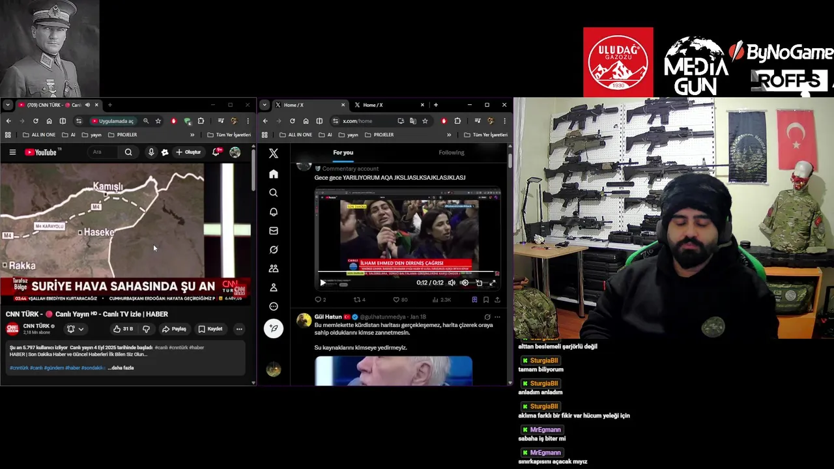Switch to X 'For you' tab
Image resolution: width=834 pixels, height=469 pixels.
(x=343, y=152)
